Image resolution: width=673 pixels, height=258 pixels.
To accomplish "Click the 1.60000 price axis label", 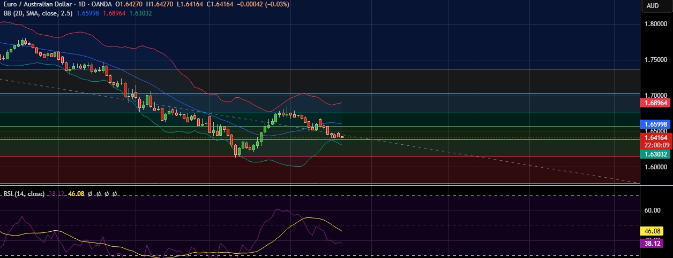I will 656,167.
